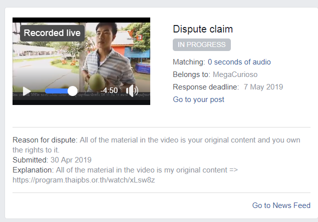
Task: Click the 'Dispute claim' heading
Action: (203, 29)
